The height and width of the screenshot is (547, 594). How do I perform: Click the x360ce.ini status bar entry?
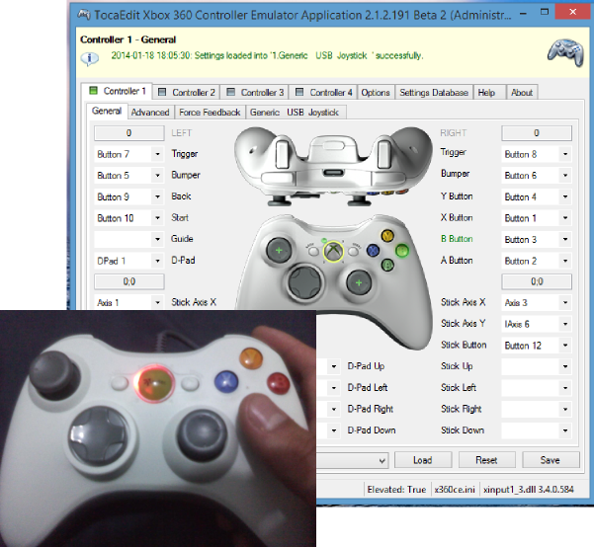click(x=455, y=490)
